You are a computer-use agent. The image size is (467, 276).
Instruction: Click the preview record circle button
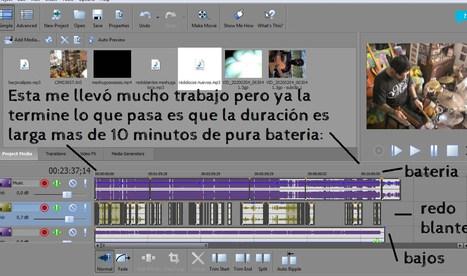[379, 151]
